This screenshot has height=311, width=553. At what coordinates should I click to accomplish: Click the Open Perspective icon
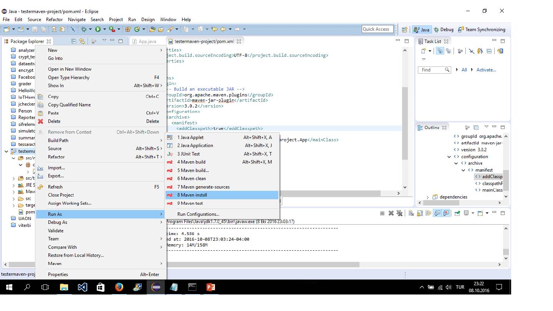(x=404, y=30)
